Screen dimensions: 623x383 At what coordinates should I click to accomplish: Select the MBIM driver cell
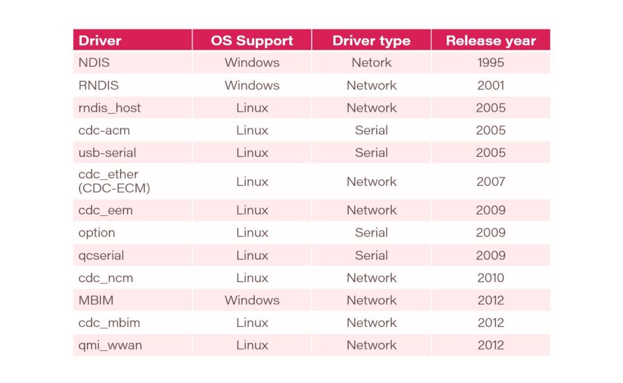coord(95,300)
